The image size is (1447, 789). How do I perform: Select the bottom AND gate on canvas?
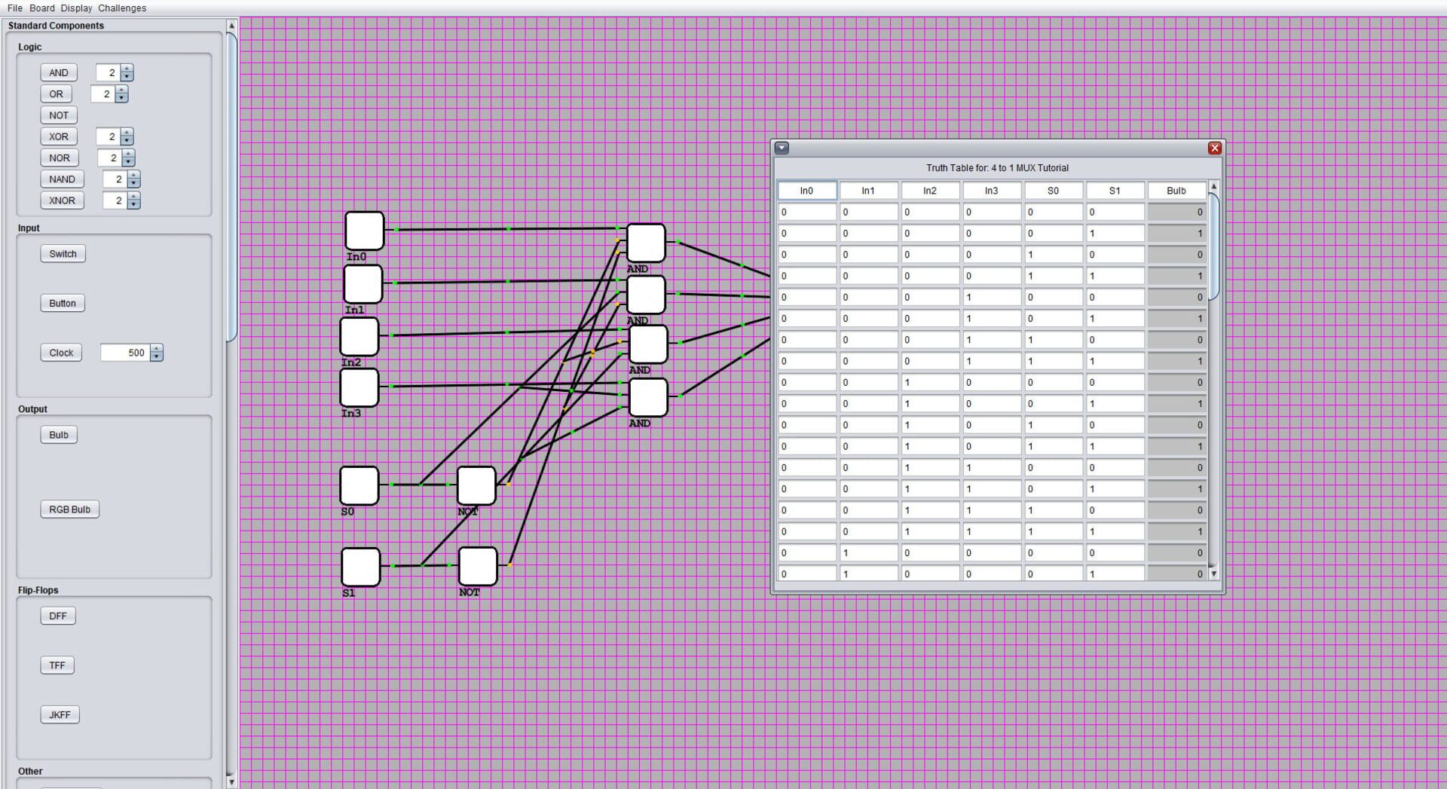pos(647,397)
